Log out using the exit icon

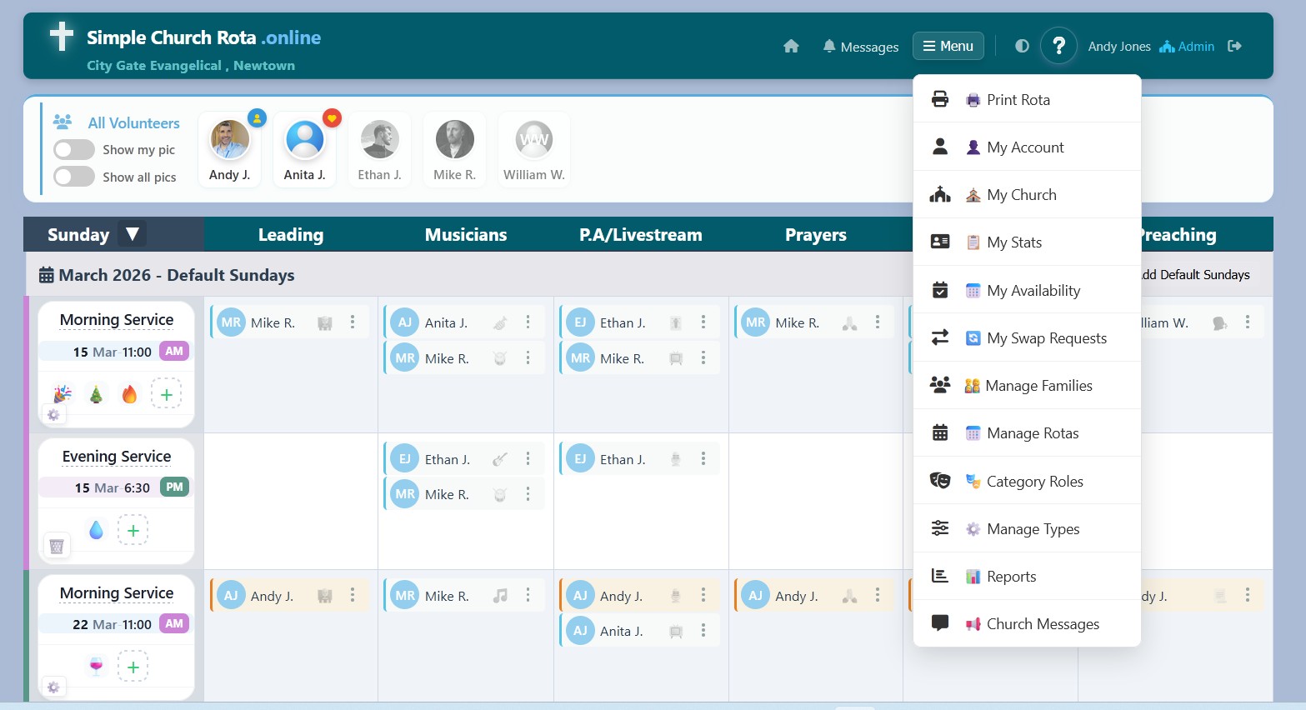tap(1235, 47)
